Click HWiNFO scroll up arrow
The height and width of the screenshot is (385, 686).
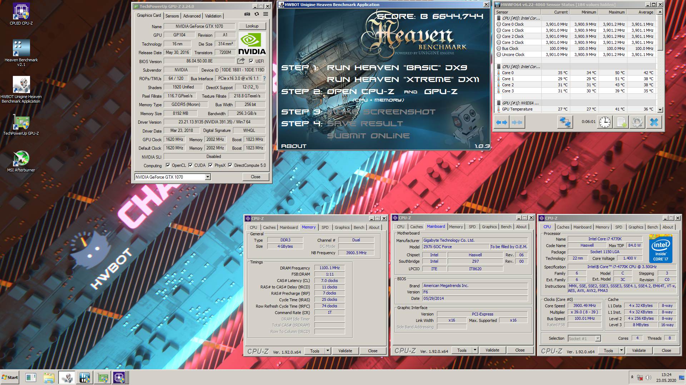click(660, 12)
